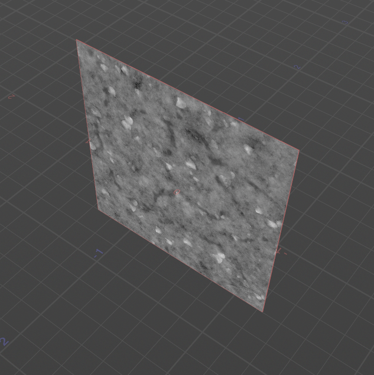Click the blue grid label 3
This screenshot has width=374, height=375.
pos(345,22)
